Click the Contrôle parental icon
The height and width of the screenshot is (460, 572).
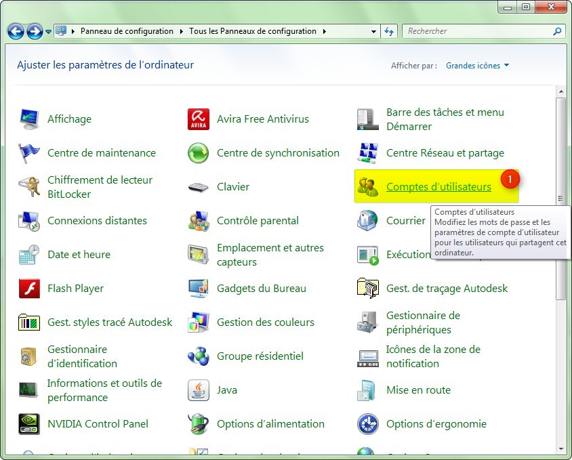199,221
